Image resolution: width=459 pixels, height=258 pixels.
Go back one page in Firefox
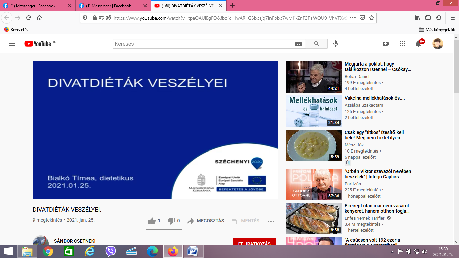coord(7,18)
